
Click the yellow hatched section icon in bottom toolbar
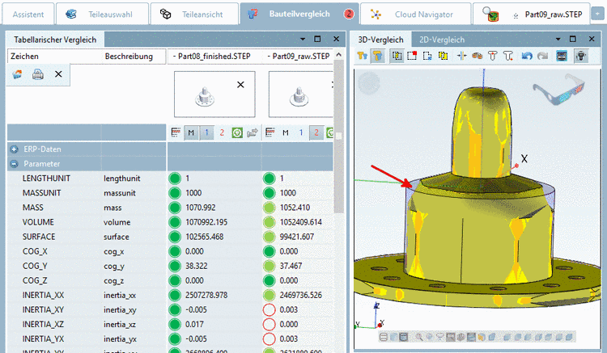(x=482, y=337)
